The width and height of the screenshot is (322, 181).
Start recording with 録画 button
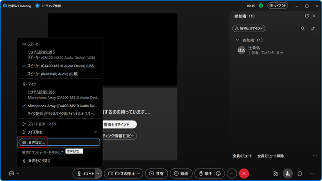click(181, 174)
